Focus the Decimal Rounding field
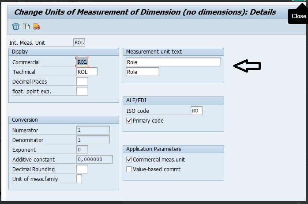This screenshot has width=308, height=204. click(x=82, y=169)
